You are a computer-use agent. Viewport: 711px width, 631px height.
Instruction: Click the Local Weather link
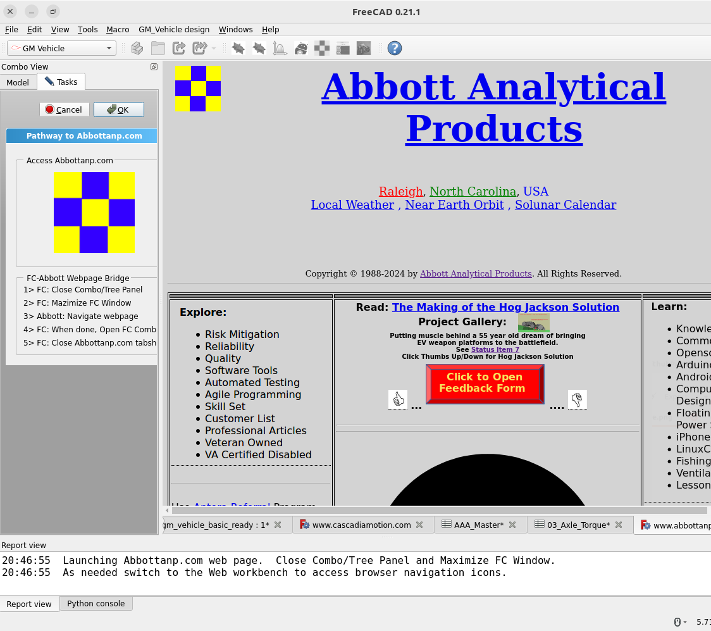pyautogui.click(x=352, y=205)
